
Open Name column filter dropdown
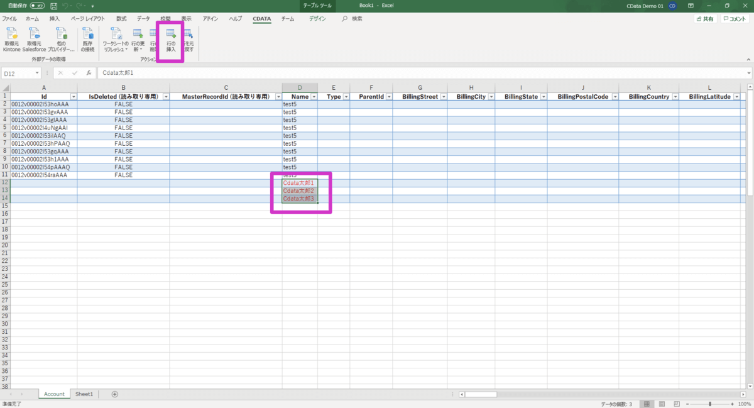pyautogui.click(x=314, y=97)
